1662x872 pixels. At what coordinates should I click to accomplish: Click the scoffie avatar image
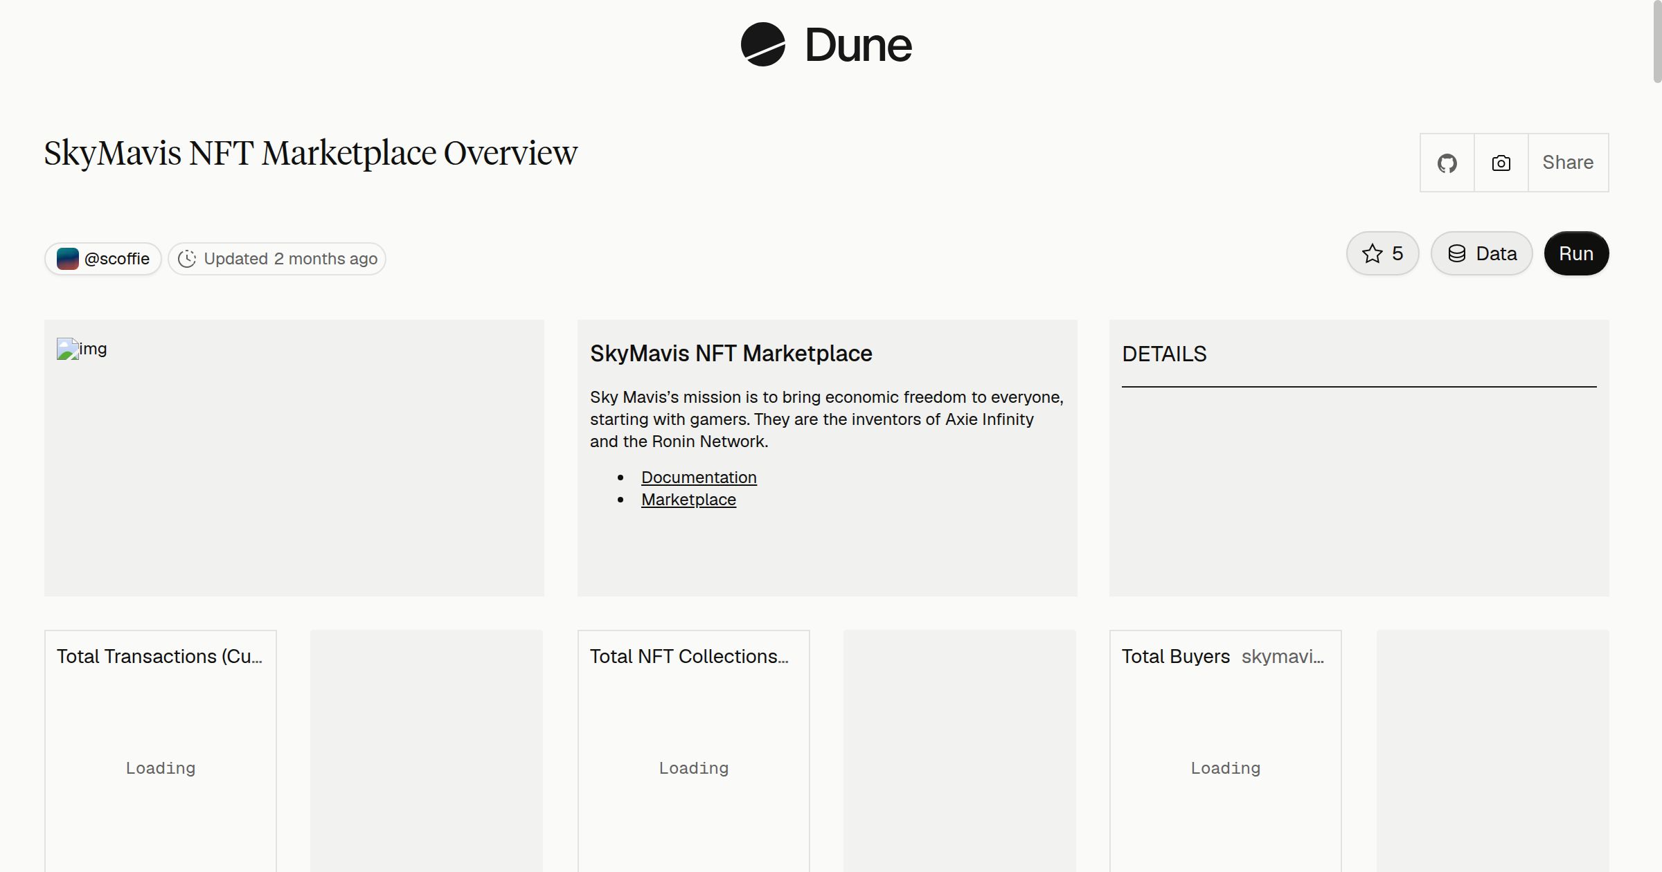[68, 259]
